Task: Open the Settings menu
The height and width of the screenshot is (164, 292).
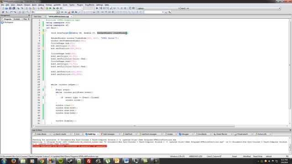Action: pos(99,5)
